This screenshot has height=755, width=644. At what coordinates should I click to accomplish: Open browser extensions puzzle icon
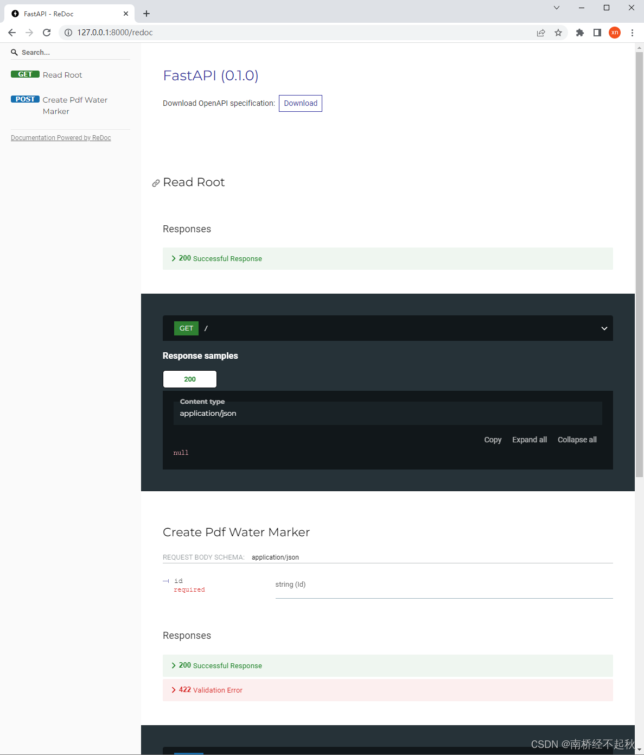pyautogui.click(x=580, y=33)
